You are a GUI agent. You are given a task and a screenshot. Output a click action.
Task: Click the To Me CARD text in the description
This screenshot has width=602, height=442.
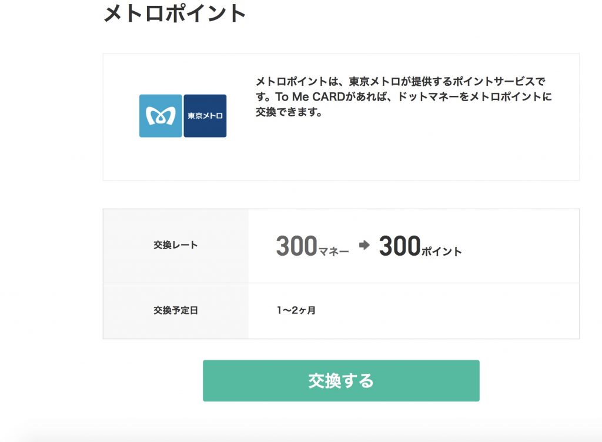coord(310,96)
